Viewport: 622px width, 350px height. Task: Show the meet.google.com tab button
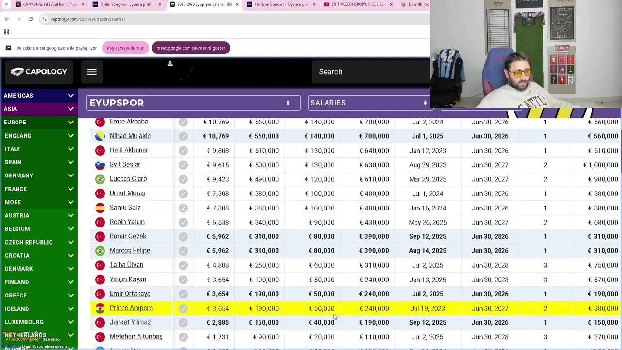[190, 48]
